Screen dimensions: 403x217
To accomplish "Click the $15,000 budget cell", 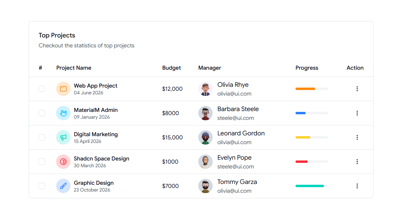I will click(x=172, y=137).
